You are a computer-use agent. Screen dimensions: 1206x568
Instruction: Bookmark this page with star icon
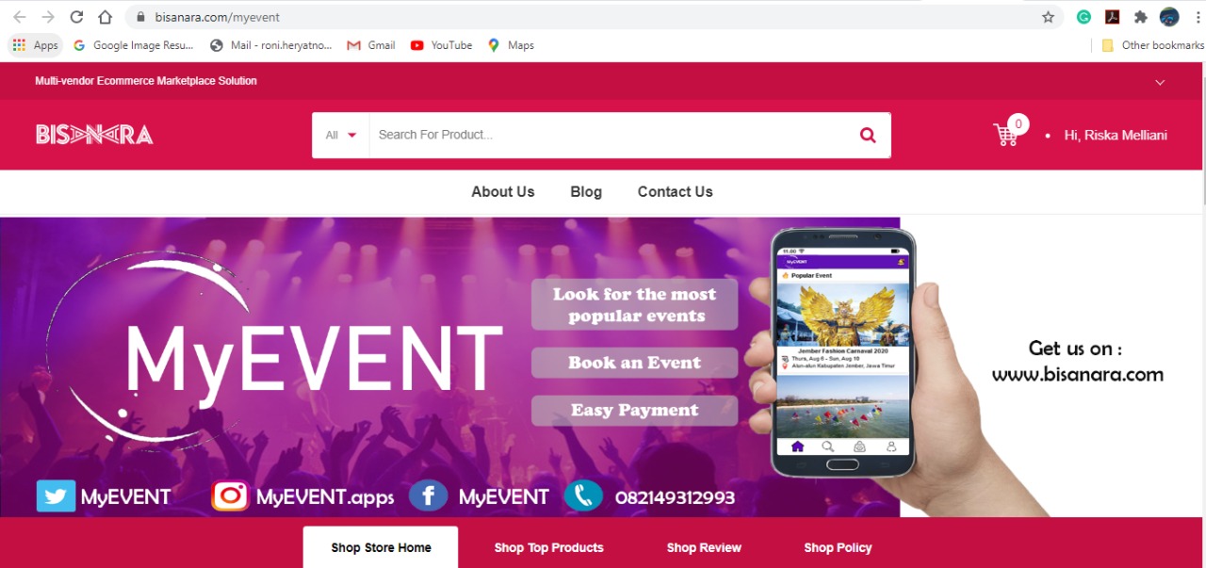1048,17
